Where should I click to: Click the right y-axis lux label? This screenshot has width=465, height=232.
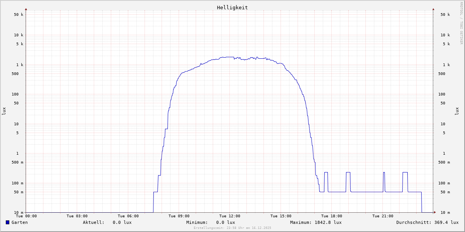click(457, 111)
